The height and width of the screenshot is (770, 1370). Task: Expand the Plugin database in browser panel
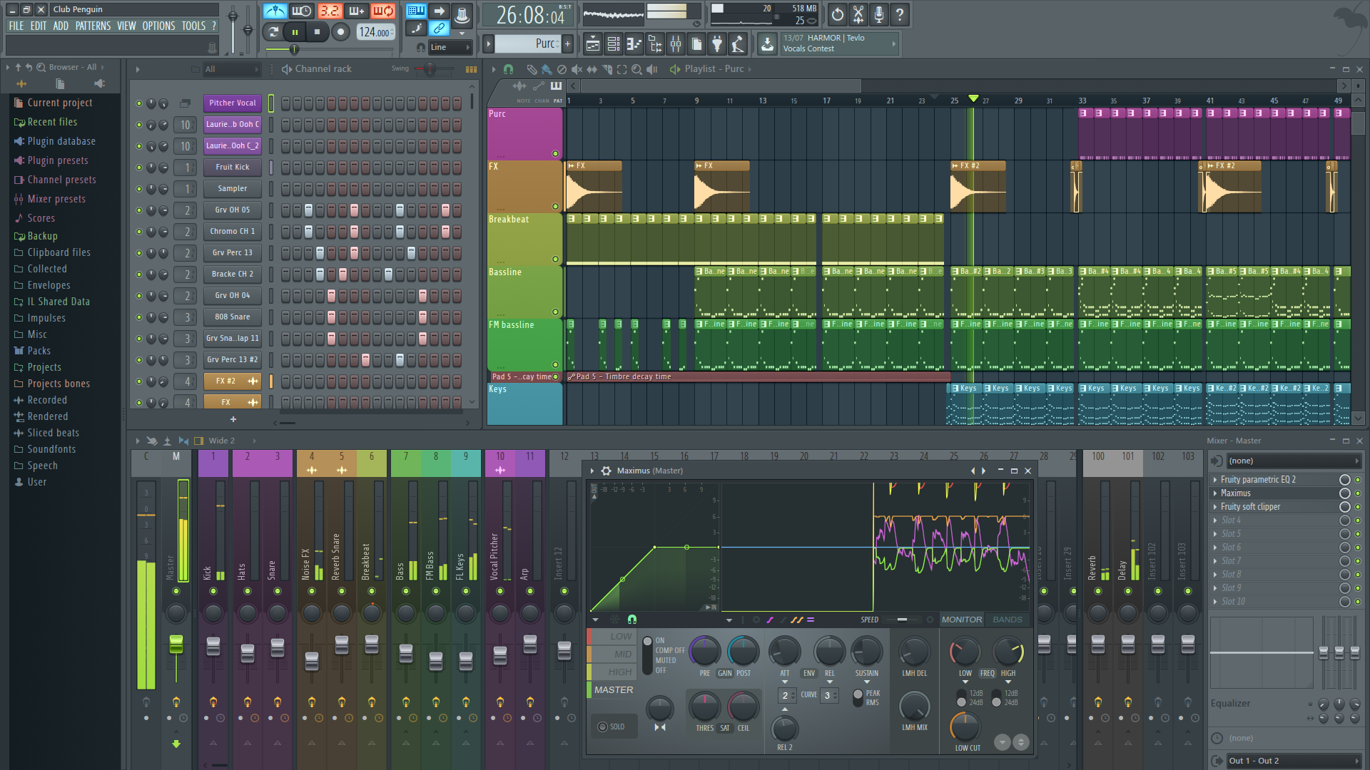click(x=60, y=140)
